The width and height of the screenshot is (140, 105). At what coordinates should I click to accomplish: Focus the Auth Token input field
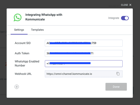84,53
